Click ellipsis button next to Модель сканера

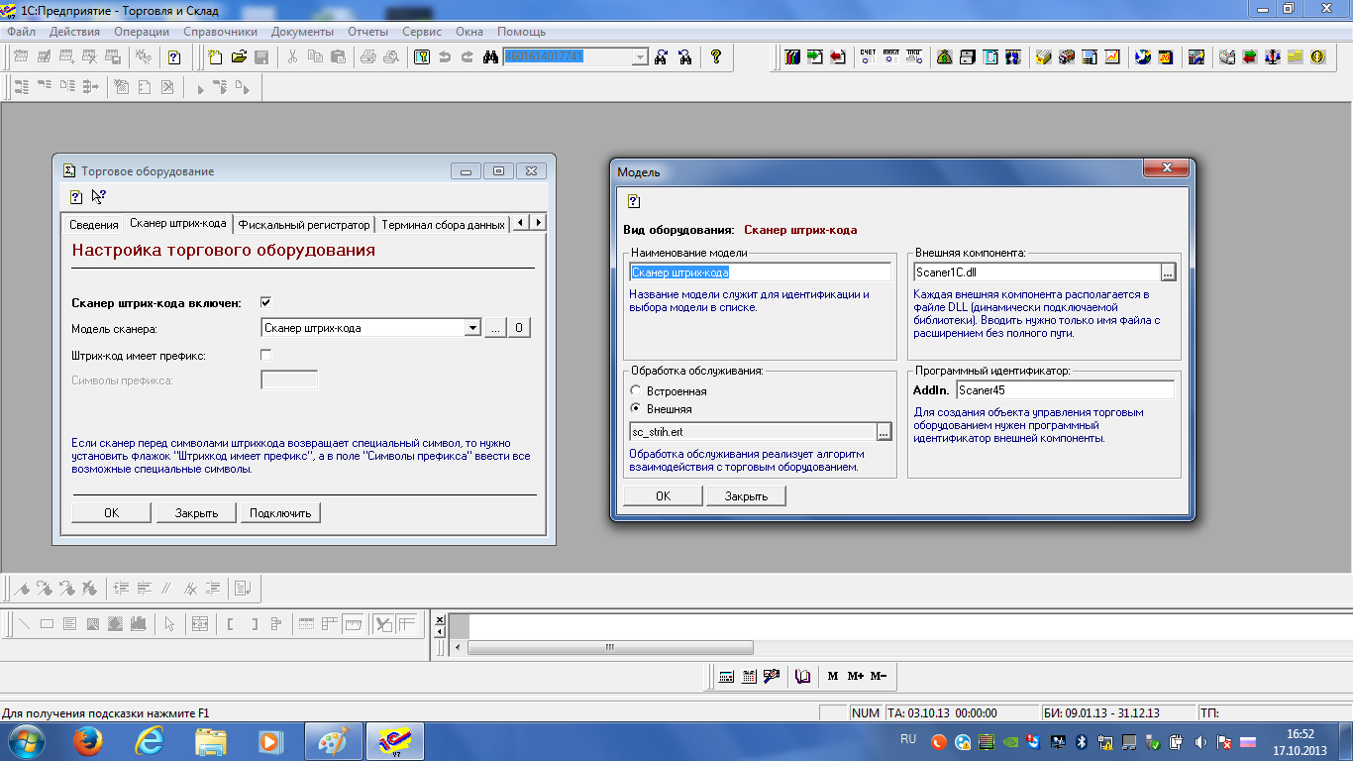(495, 328)
